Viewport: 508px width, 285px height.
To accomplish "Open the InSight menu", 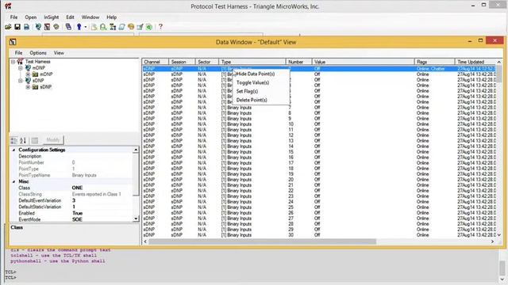I will point(51,17).
